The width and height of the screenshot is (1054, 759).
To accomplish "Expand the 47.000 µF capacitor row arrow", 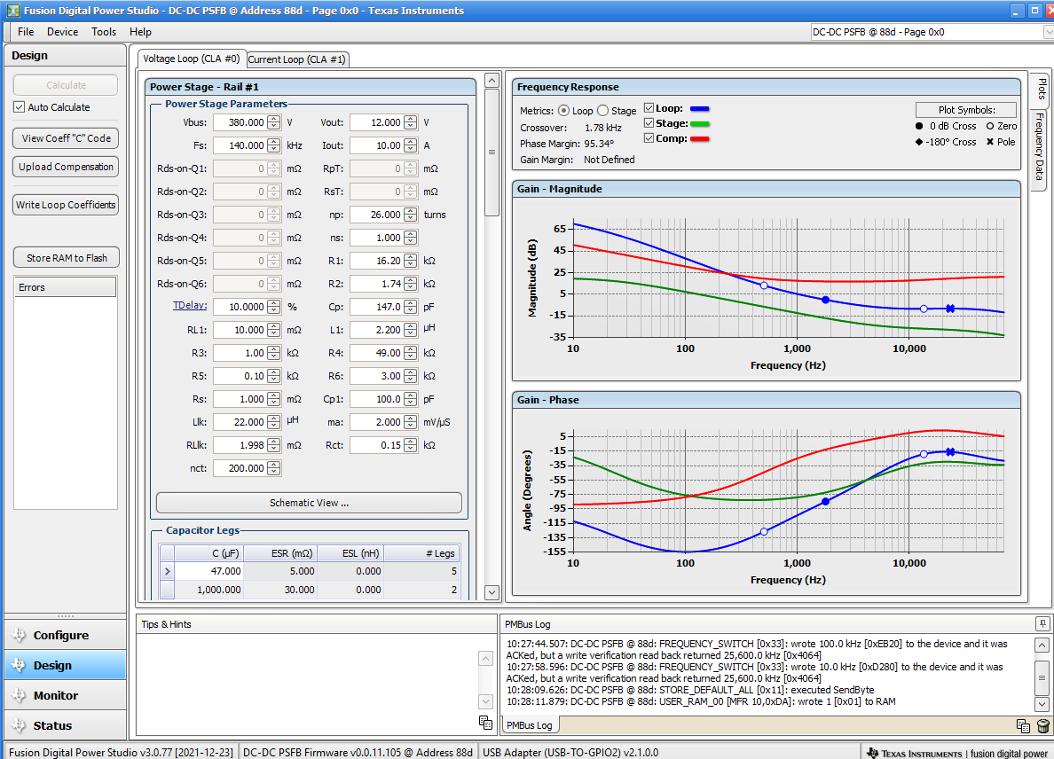I will [168, 571].
